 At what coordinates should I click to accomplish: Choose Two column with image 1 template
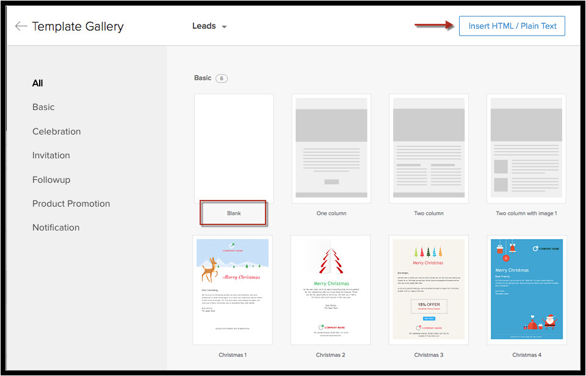(526, 148)
